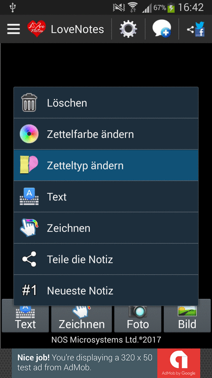
Task: Open Twitter/Facebook share icon in toolbar
Action: point(196,29)
